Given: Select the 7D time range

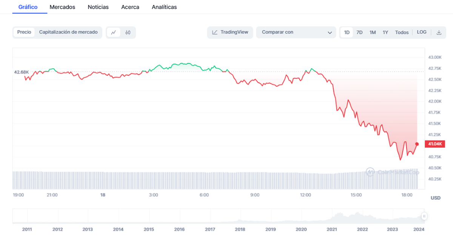Looking at the screenshot, I should tap(360, 32).
